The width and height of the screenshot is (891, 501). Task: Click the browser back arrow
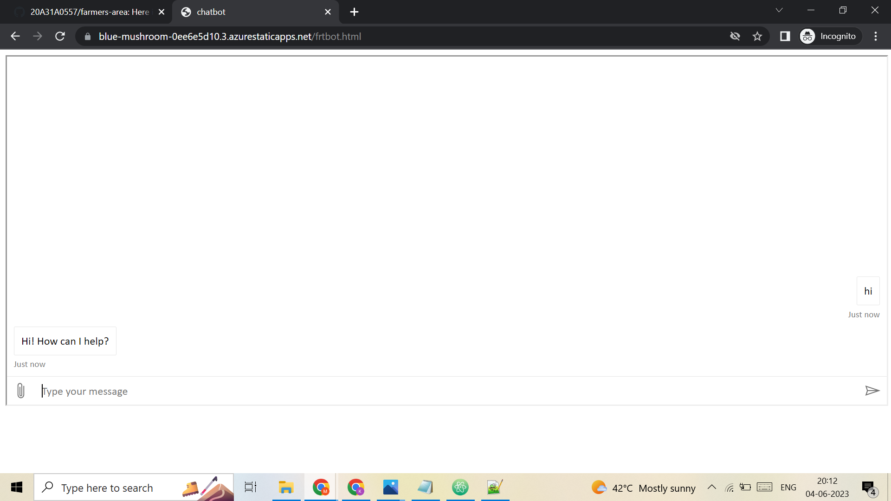coord(15,36)
